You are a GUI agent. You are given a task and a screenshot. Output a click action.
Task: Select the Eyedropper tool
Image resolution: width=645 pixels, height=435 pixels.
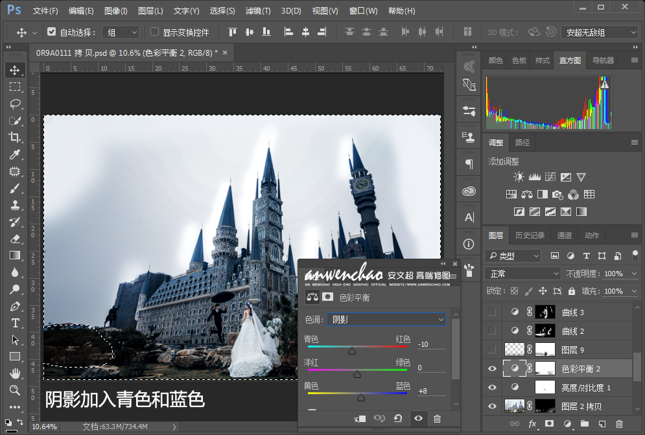coord(15,154)
